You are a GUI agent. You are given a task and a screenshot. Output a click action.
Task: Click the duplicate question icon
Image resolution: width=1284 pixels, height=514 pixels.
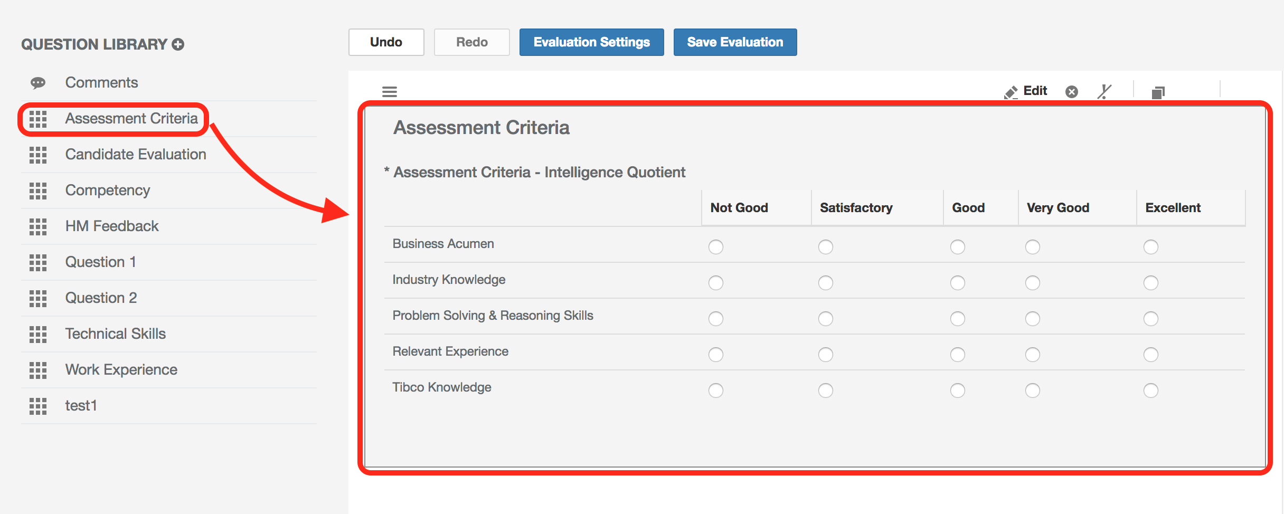1158,91
